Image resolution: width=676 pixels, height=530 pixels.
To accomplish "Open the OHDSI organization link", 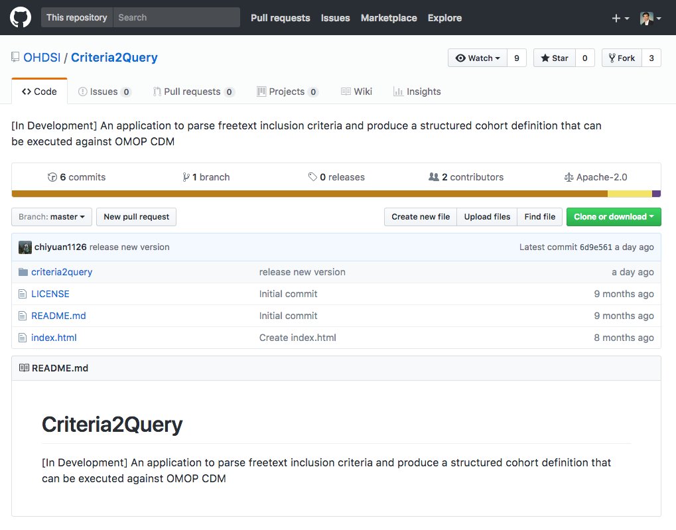I will point(42,57).
